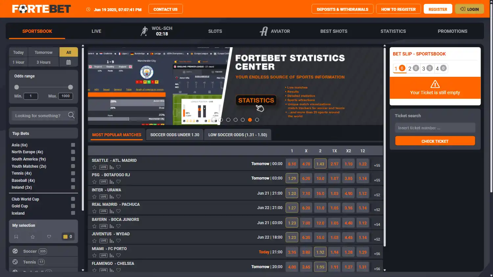The width and height of the screenshot is (493, 277).
Task: Click DEPOSITS & WITHDRAWALS button
Action: (x=342, y=9)
